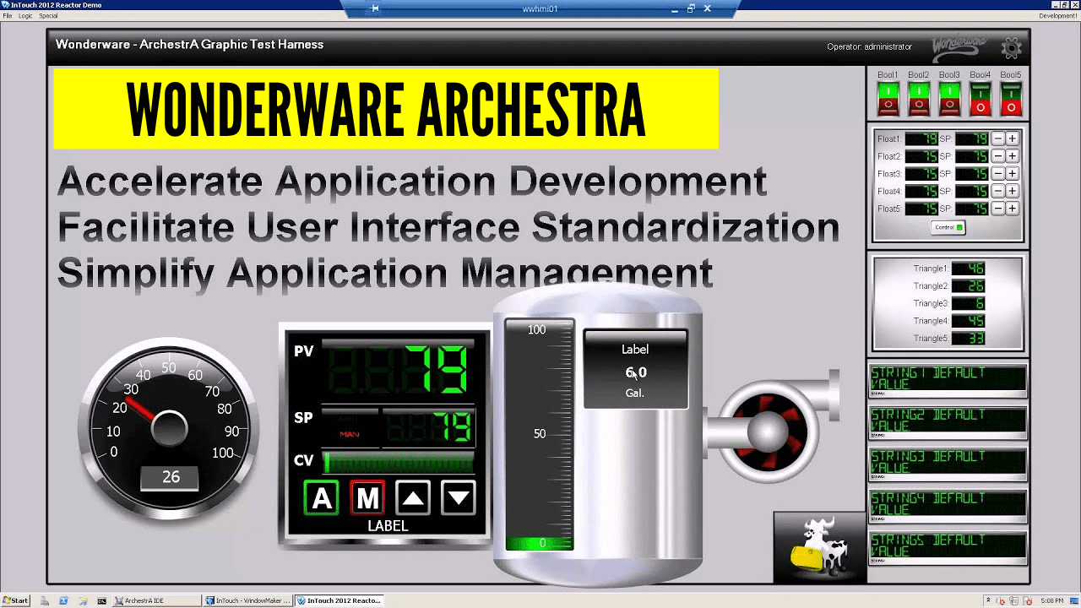Click the STRING5 DEFAULT VALUE display
This screenshot has height=608, width=1081.
coord(948,547)
